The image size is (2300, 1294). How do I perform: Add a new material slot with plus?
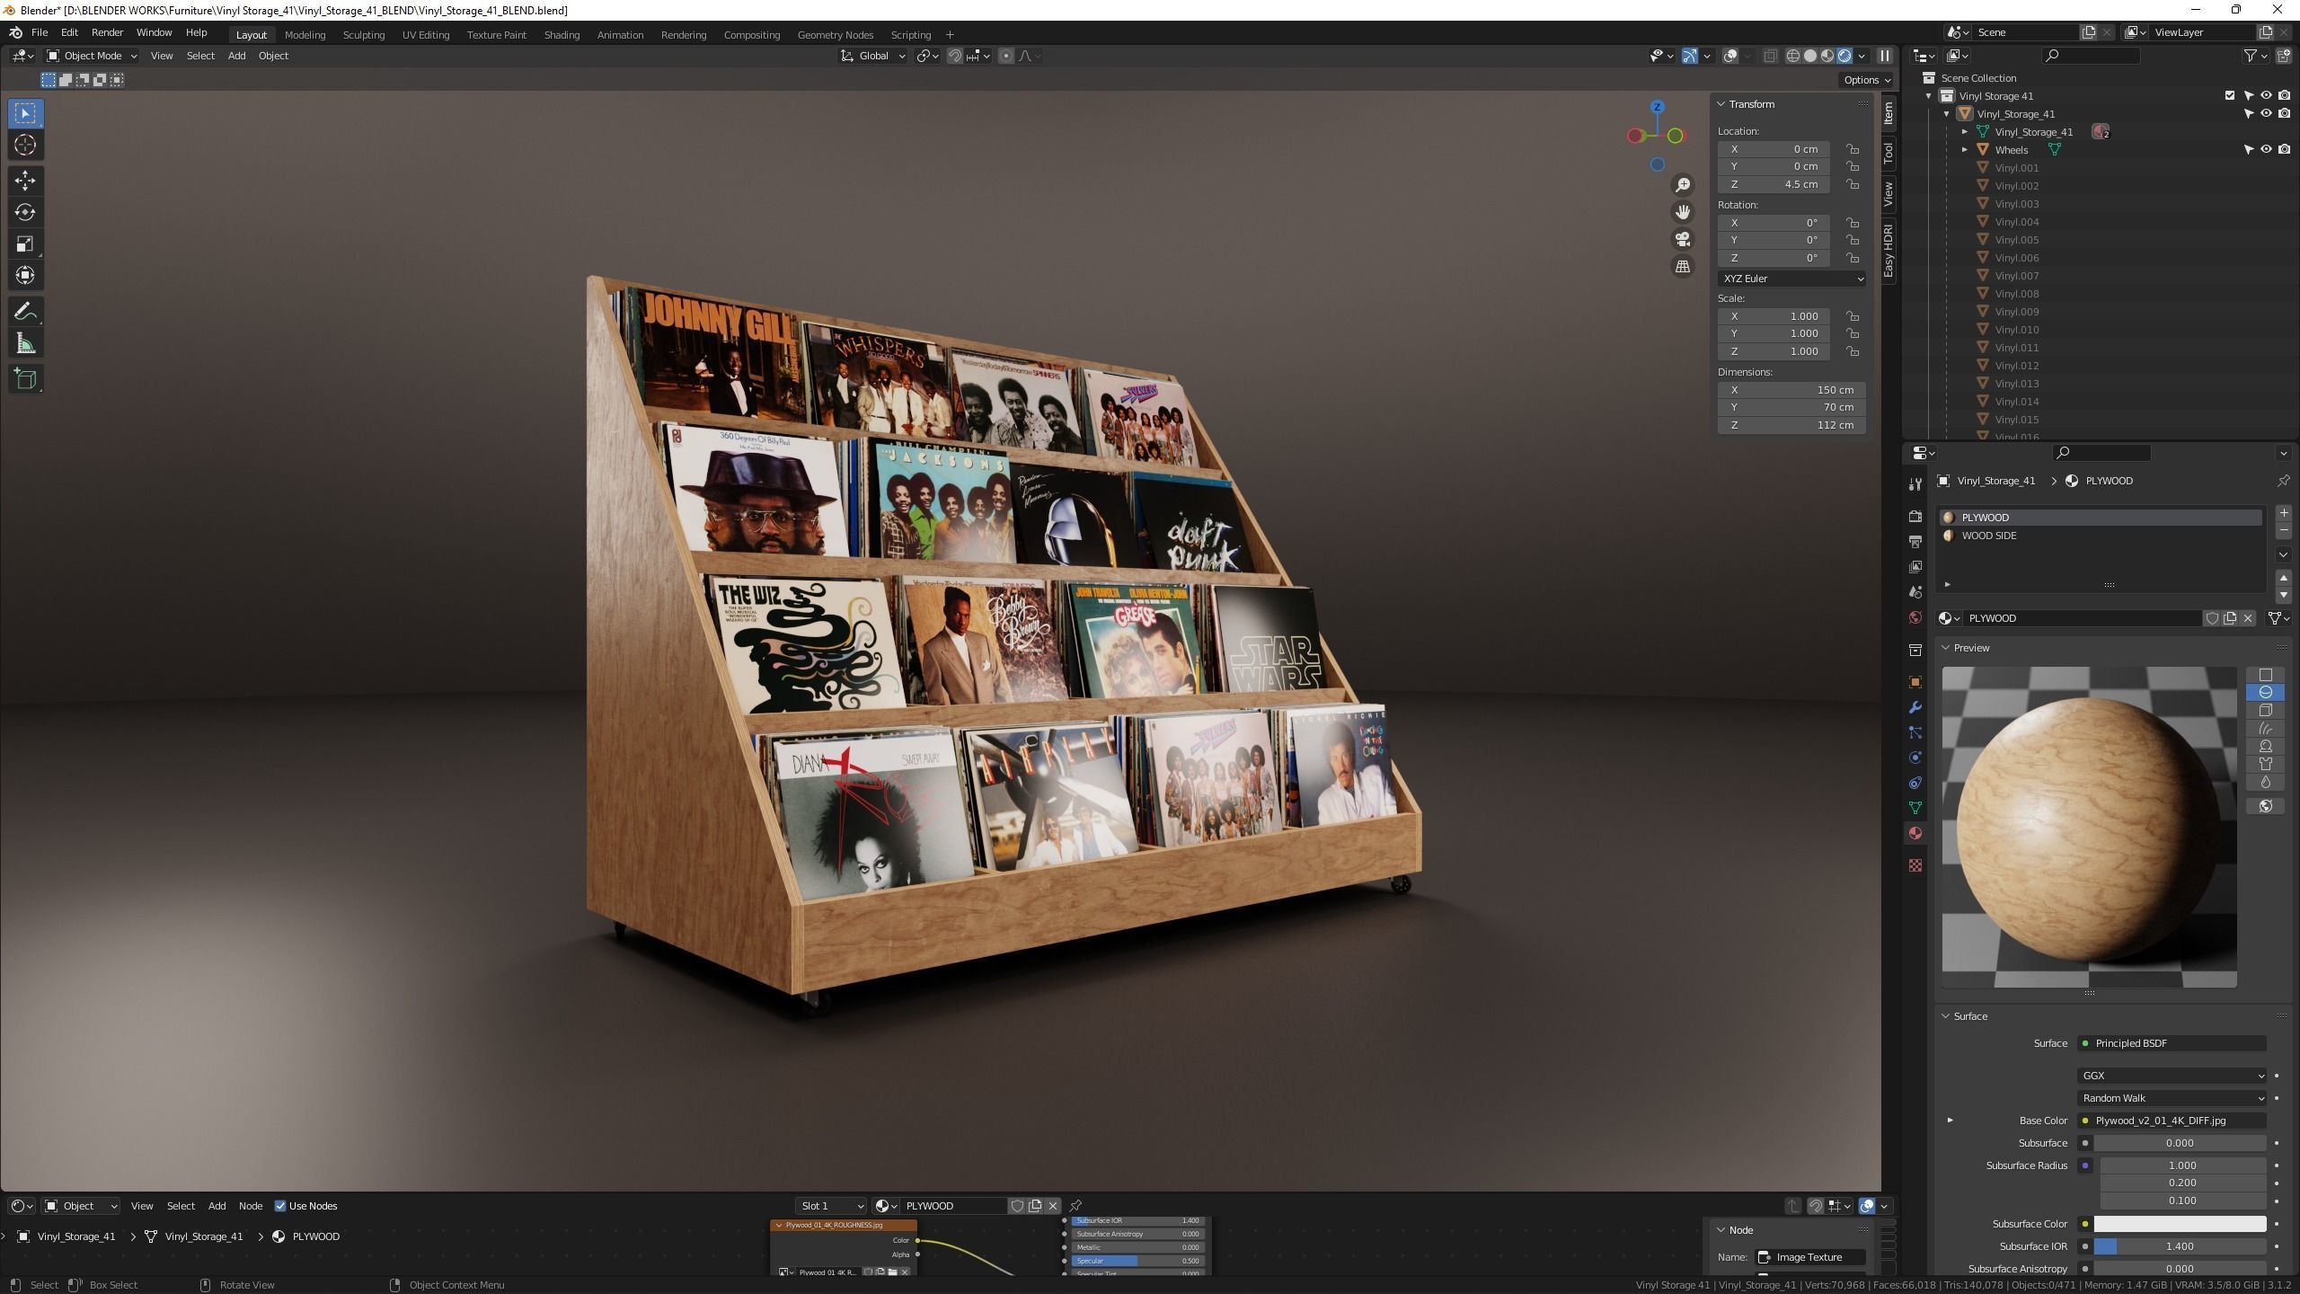2284,513
